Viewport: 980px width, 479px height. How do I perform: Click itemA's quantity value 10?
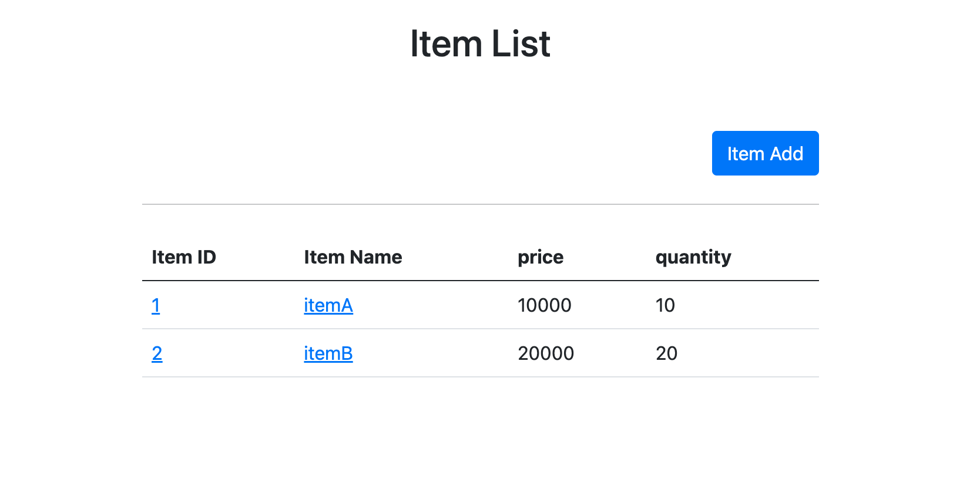coord(665,305)
